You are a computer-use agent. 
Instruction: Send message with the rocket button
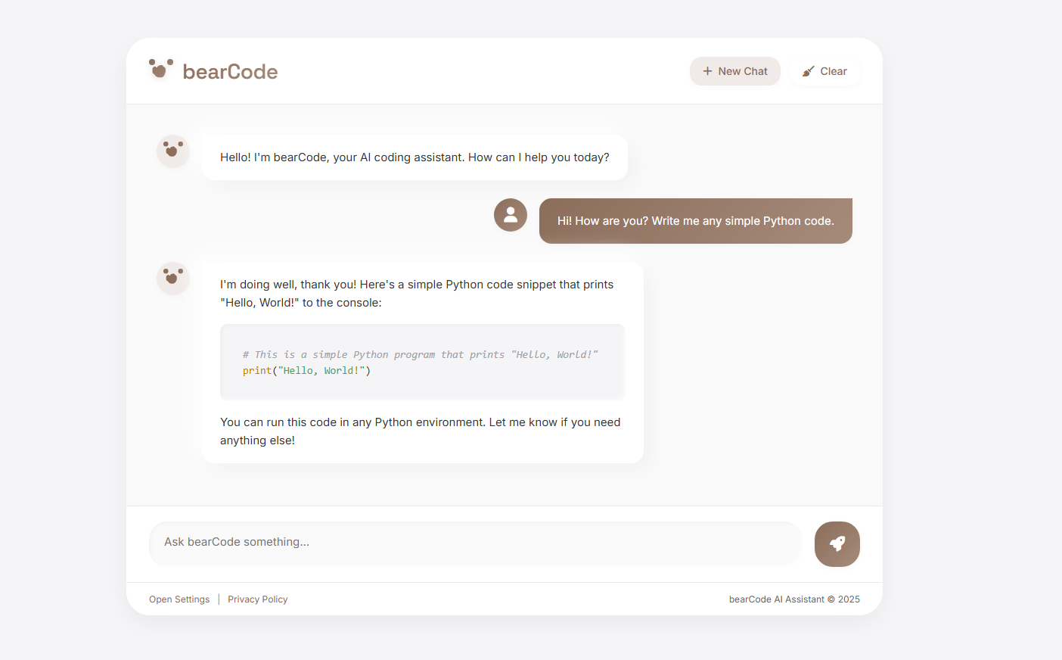click(x=837, y=544)
